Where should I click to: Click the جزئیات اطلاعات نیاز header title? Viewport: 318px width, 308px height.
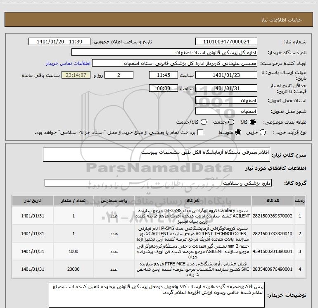(281, 20)
